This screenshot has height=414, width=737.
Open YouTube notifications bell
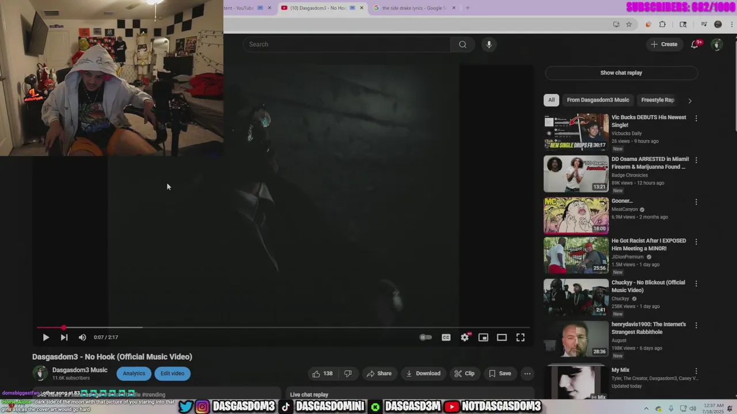695,44
